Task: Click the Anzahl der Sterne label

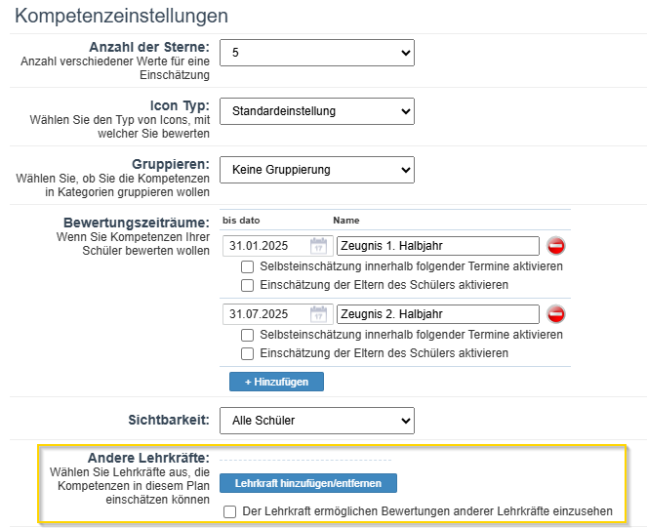Action: [x=148, y=47]
